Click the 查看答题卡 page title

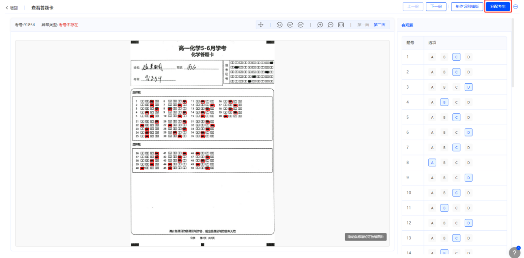[42, 8]
